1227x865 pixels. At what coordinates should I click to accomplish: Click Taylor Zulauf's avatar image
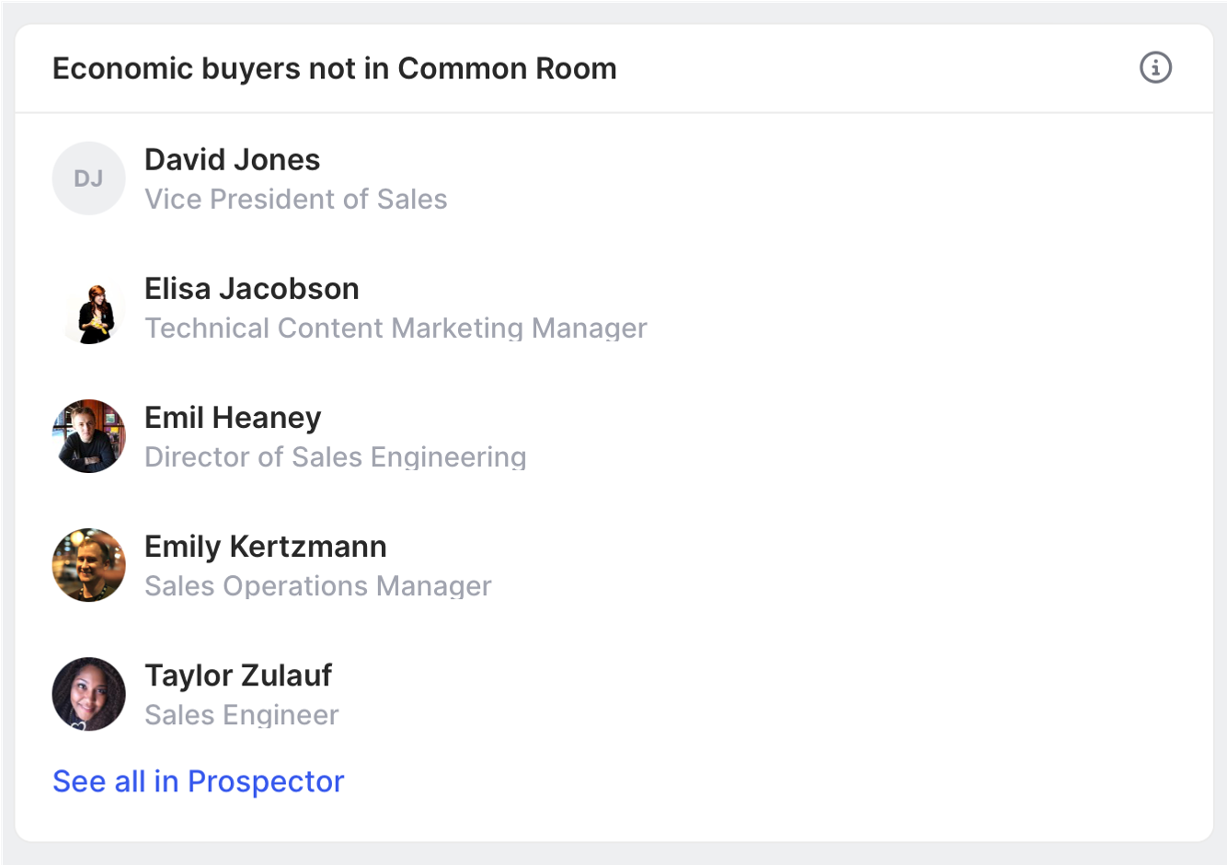coord(88,694)
